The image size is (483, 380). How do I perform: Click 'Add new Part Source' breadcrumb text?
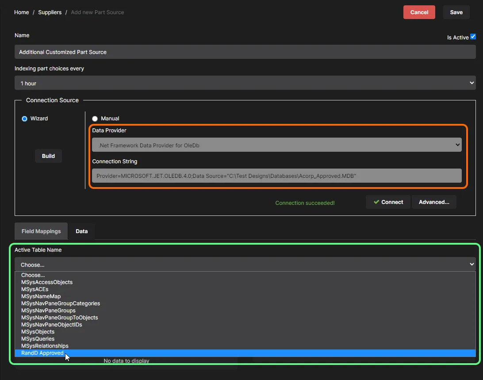pyautogui.click(x=97, y=12)
